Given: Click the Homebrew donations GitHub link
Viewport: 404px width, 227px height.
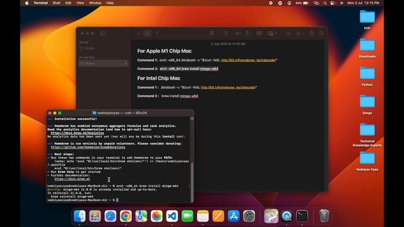Looking at the screenshot, I should 88,147.
